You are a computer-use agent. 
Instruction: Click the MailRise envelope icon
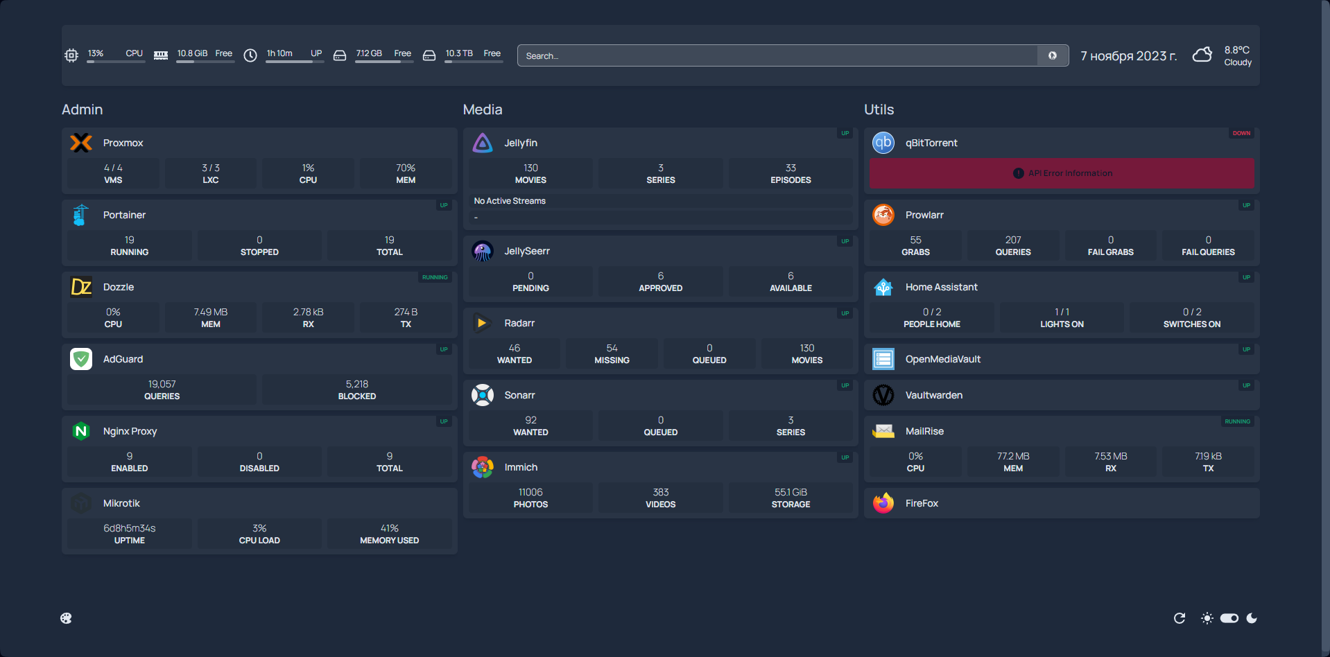[x=883, y=431]
